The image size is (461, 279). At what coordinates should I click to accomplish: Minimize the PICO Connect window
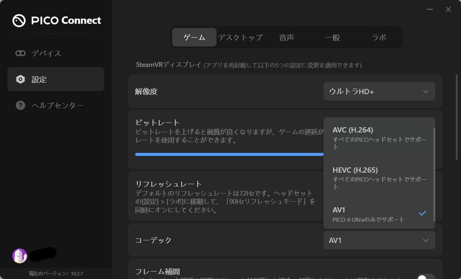coord(430,10)
